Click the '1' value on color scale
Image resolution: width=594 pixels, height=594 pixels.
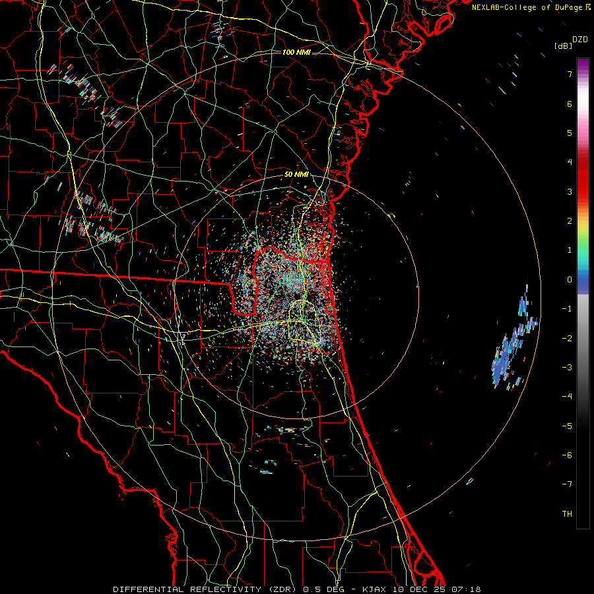570,250
